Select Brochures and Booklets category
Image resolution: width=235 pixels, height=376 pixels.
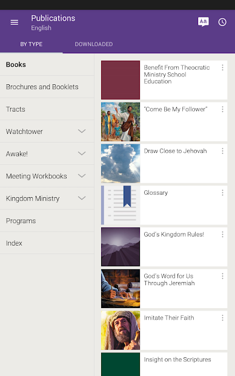[x=47, y=87]
